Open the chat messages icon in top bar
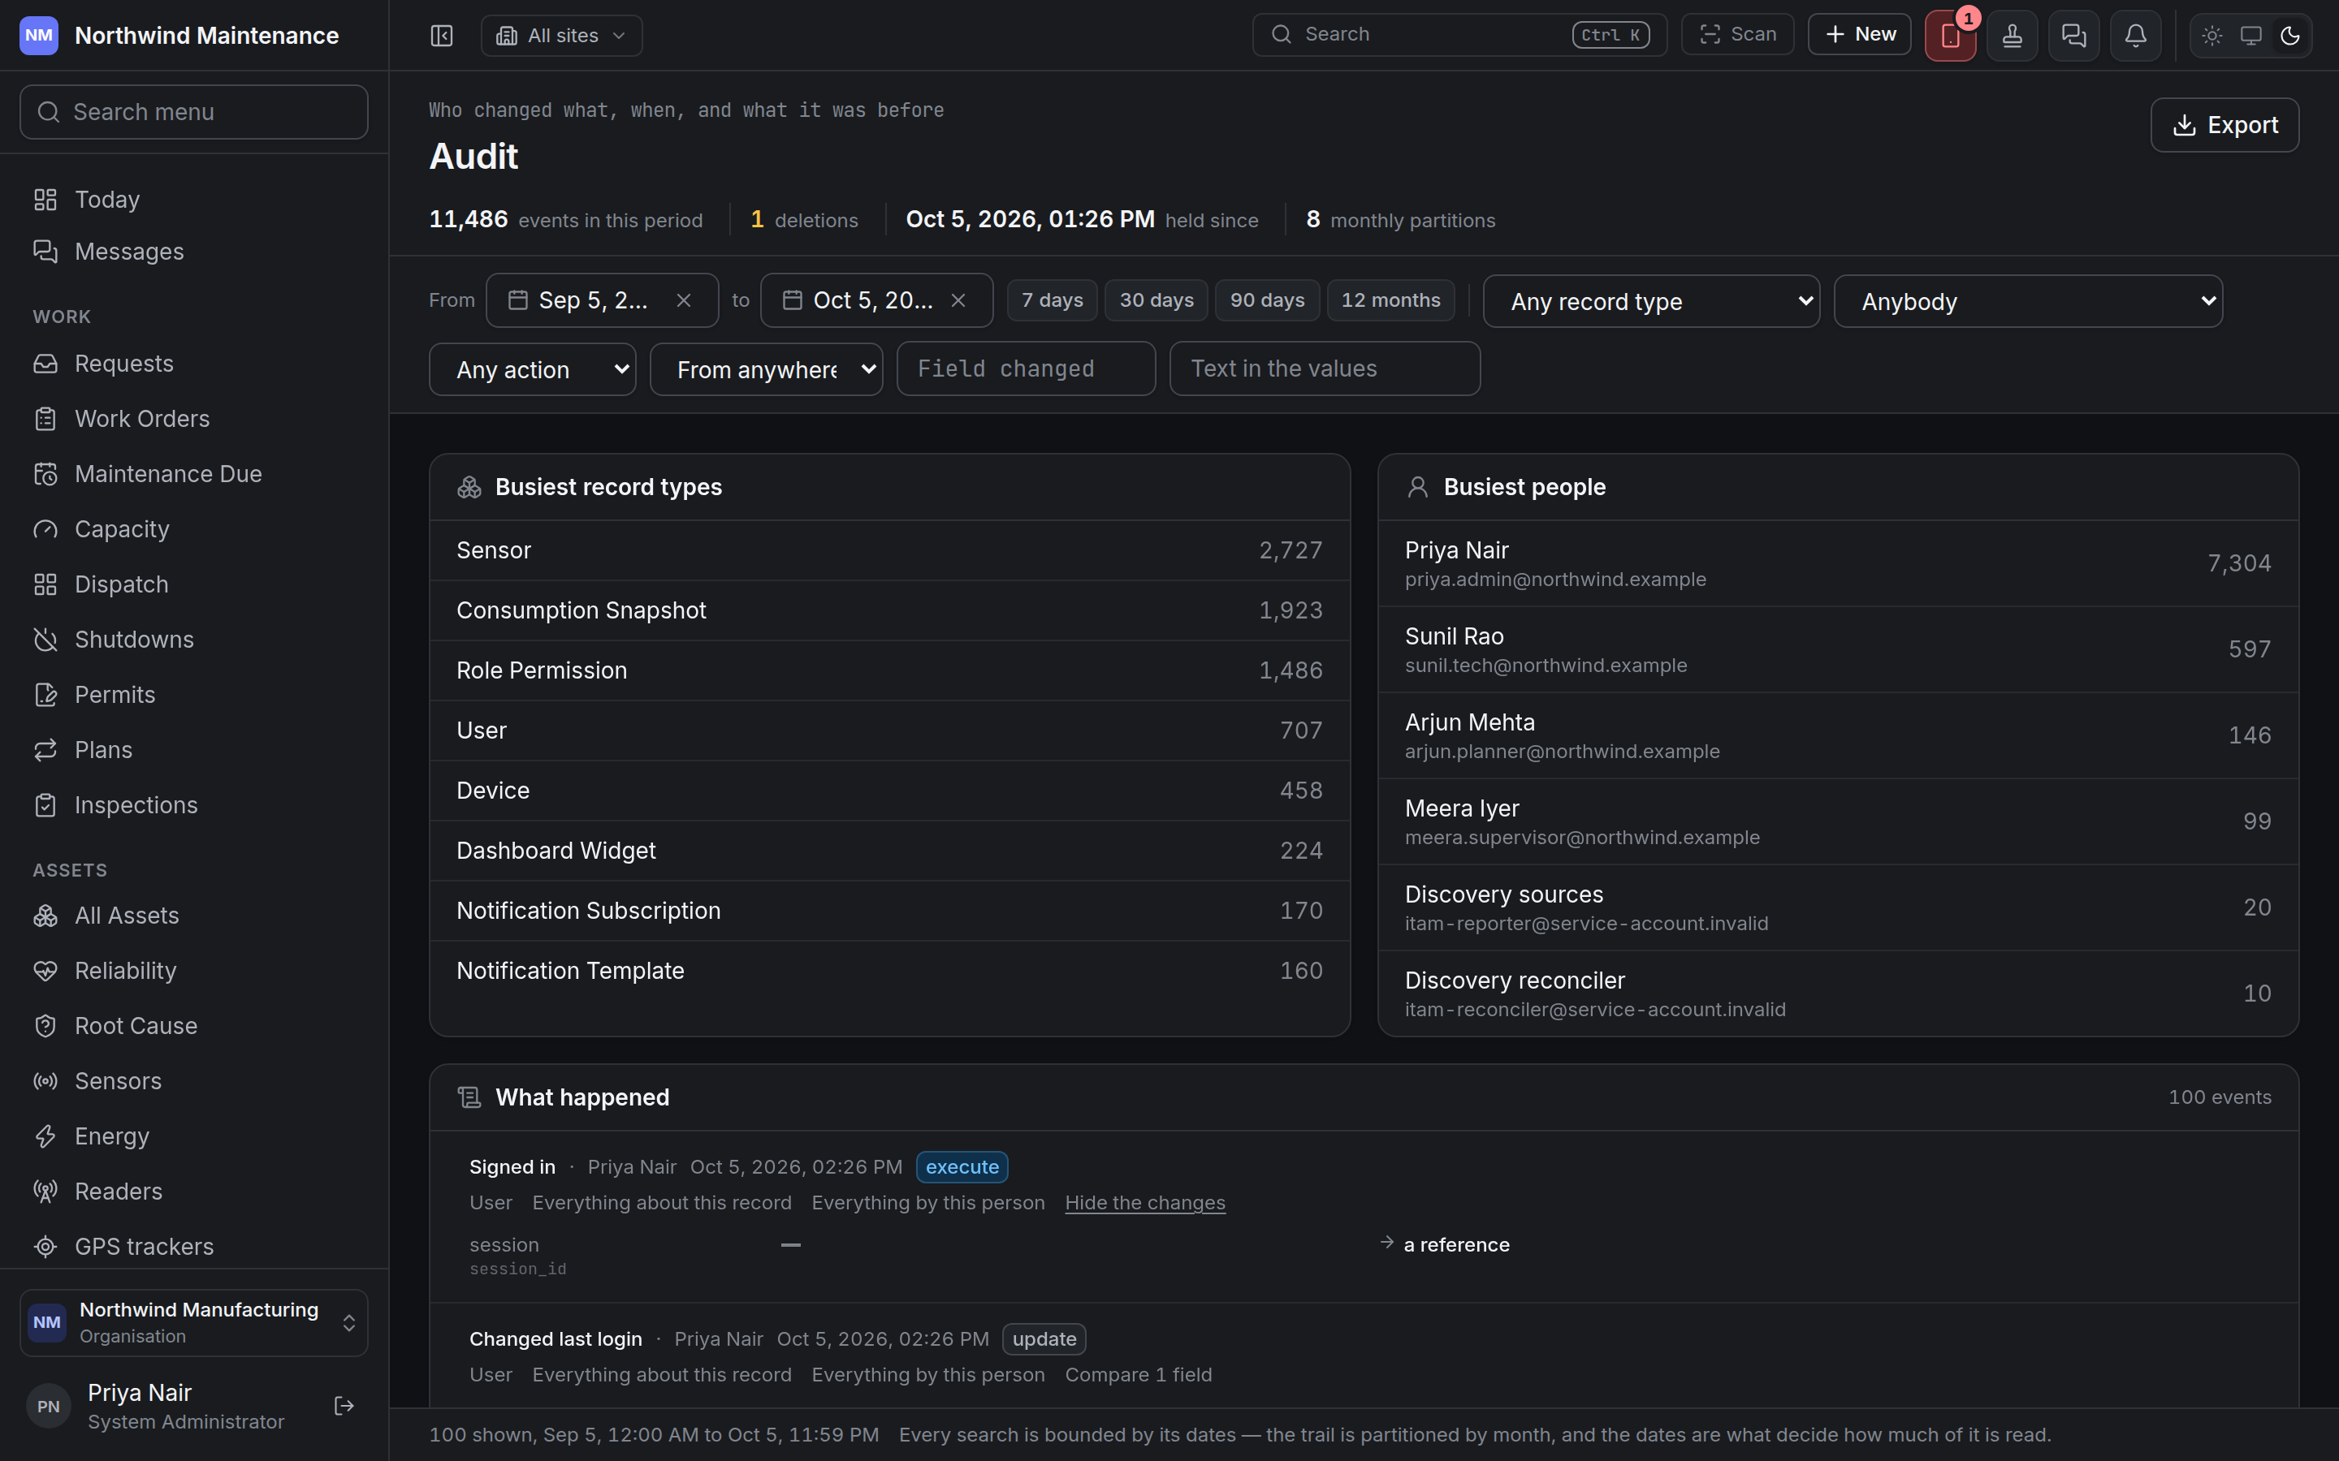 (x=2073, y=36)
